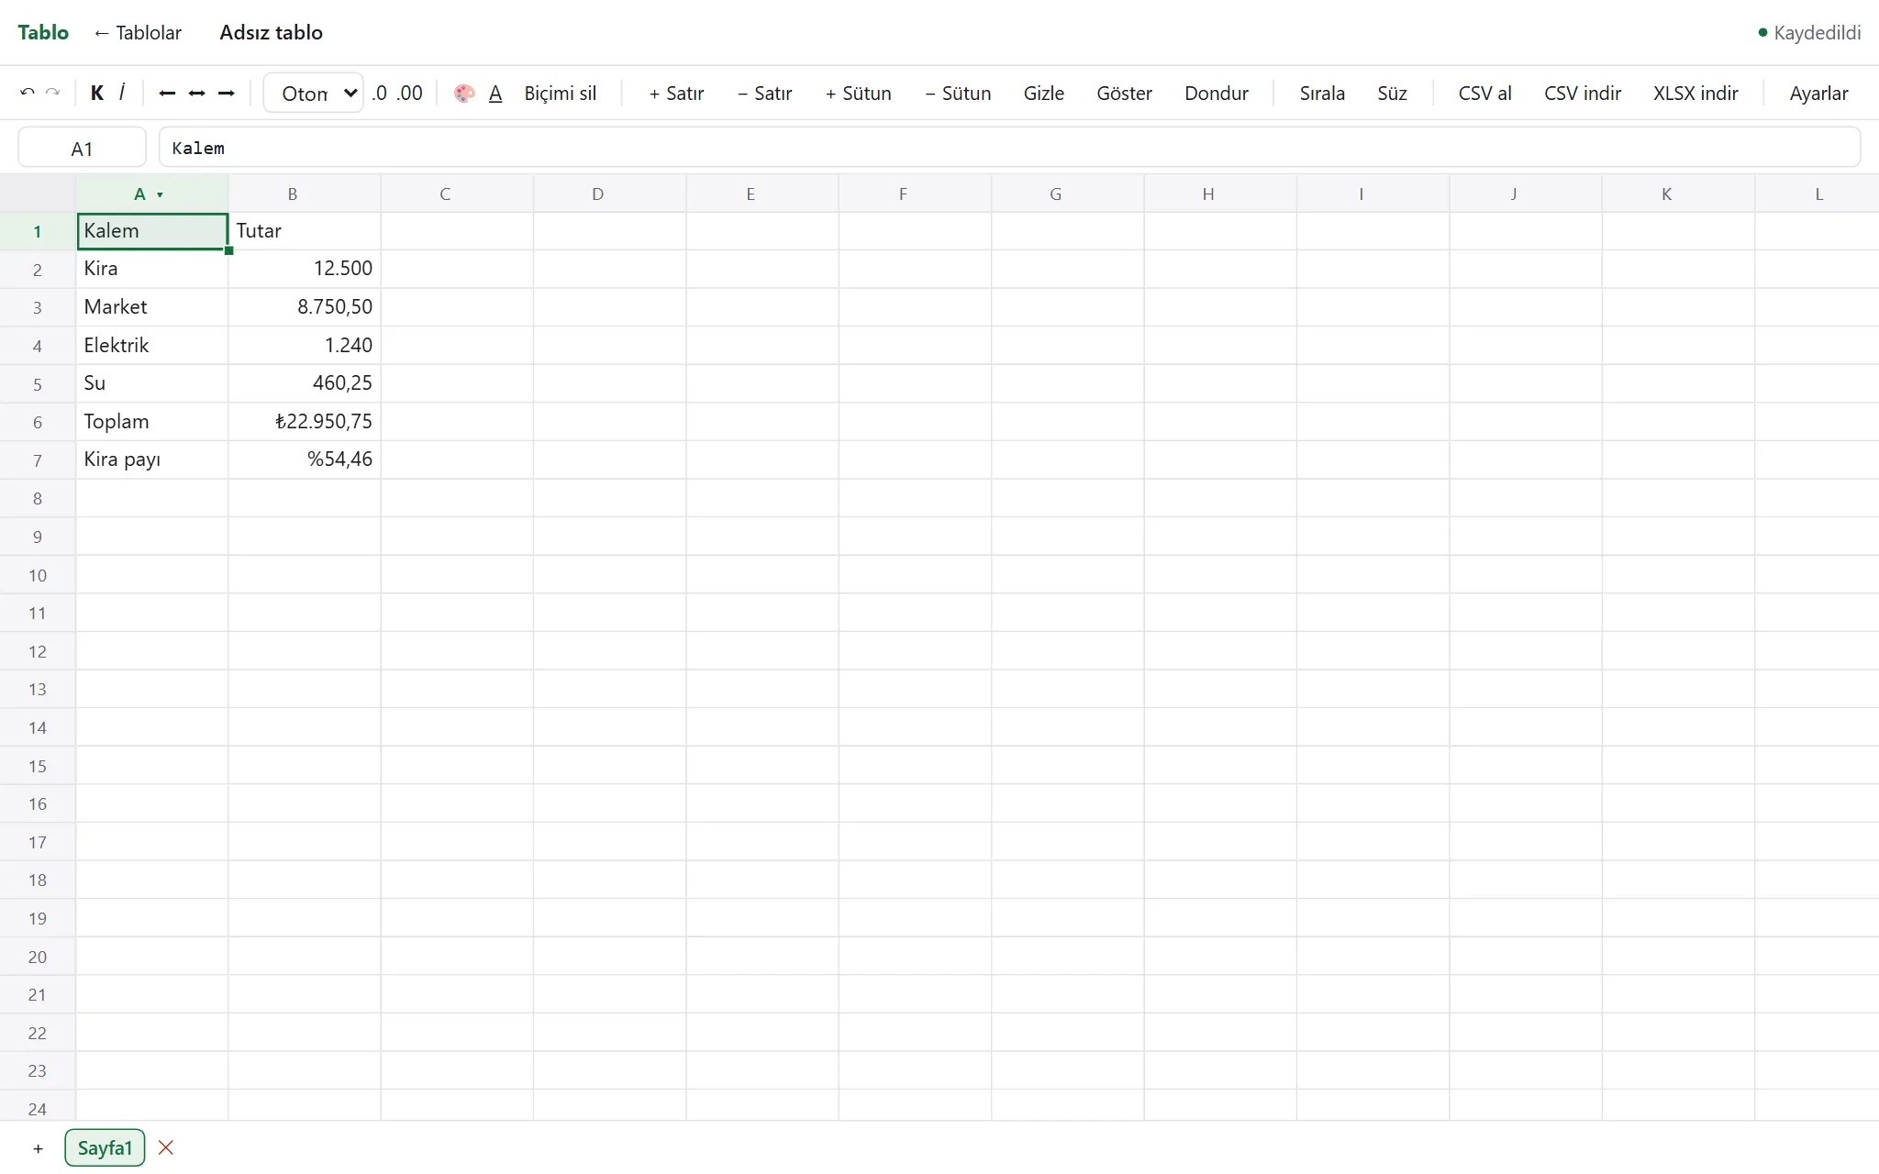This screenshot has height=1174, width=1879.
Task: Add a new sheet with plus
Action: tap(38, 1147)
